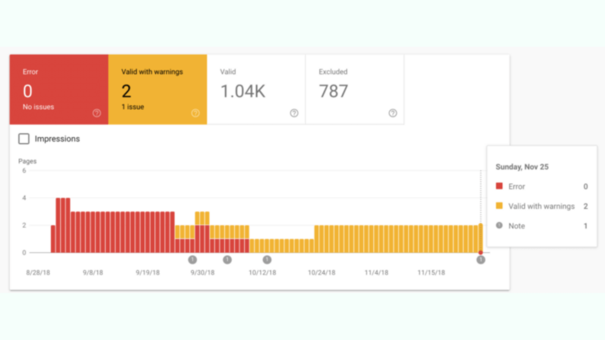The width and height of the screenshot is (605, 340).
Task: Select the Error status tab
Action: (x=59, y=90)
